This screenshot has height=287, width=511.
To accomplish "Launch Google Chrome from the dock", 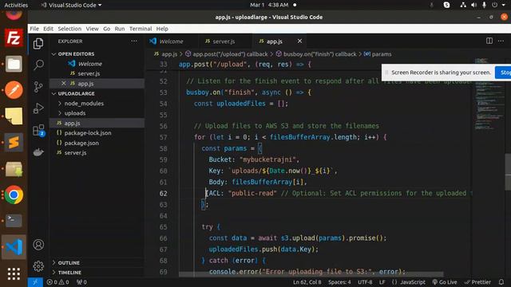I will pos(14,195).
